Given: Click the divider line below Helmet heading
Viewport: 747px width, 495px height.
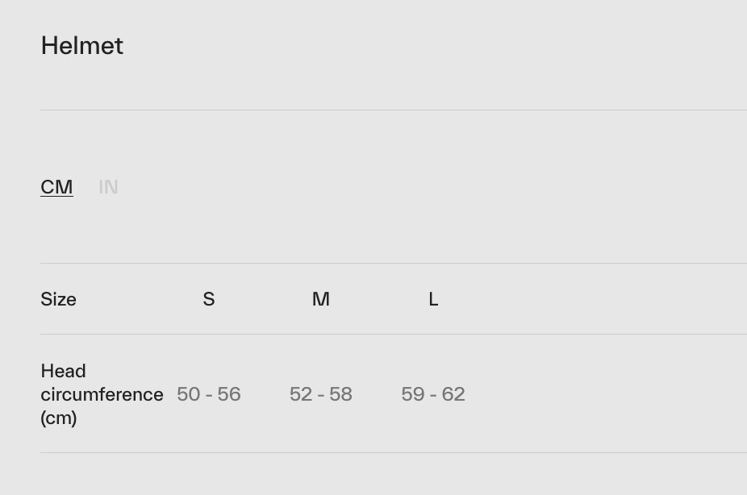Looking at the screenshot, I should pyautogui.click(x=394, y=110).
